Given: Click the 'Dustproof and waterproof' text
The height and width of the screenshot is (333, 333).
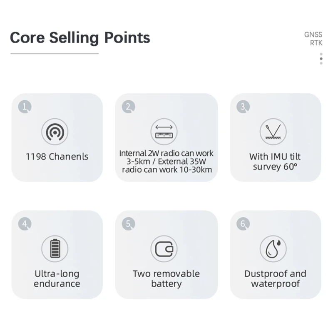Looking at the screenshot, I should 275,278.
